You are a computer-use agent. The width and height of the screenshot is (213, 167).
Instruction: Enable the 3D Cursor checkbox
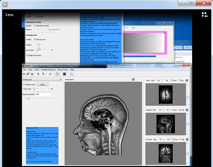coord(35,17)
